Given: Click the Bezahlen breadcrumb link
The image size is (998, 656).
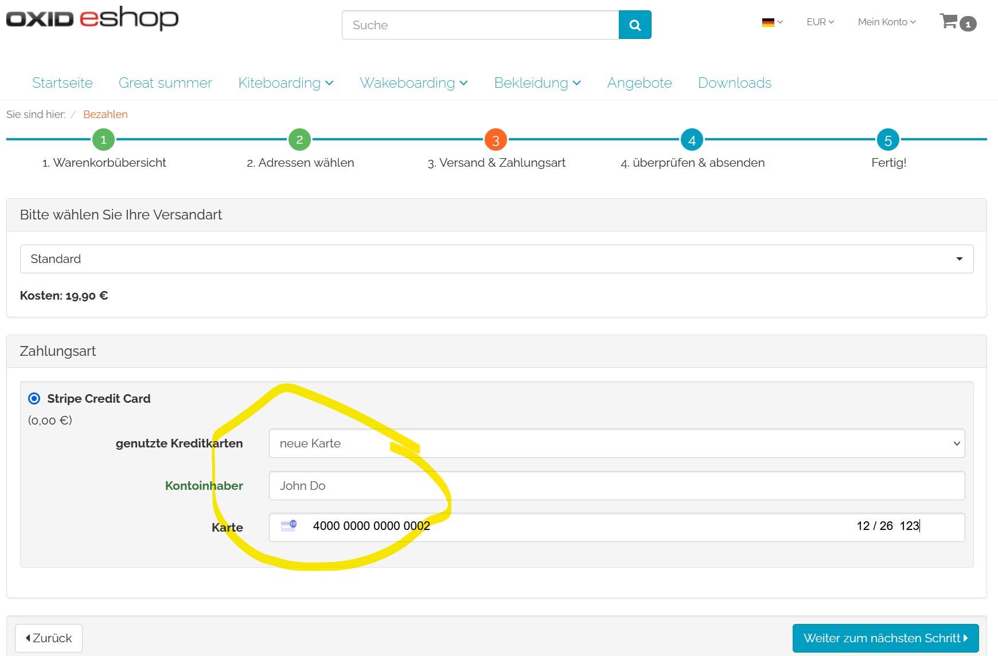Looking at the screenshot, I should [x=106, y=114].
